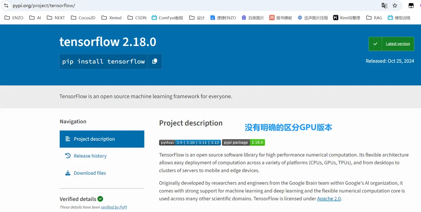Open the ENZO bookmarks folder
This screenshot has height=212, width=421.
14,18
